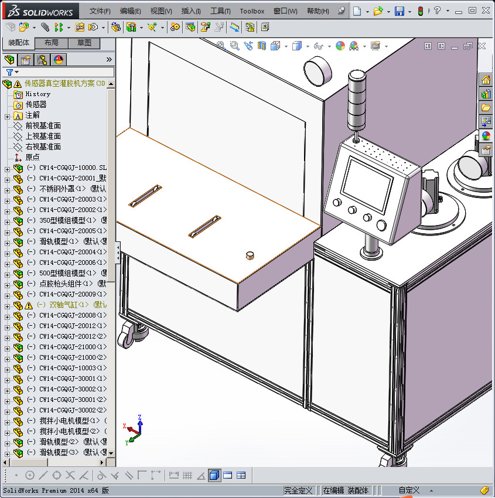
Task: Click the tag icon in status bar
Action: click(x=484, y=490)
